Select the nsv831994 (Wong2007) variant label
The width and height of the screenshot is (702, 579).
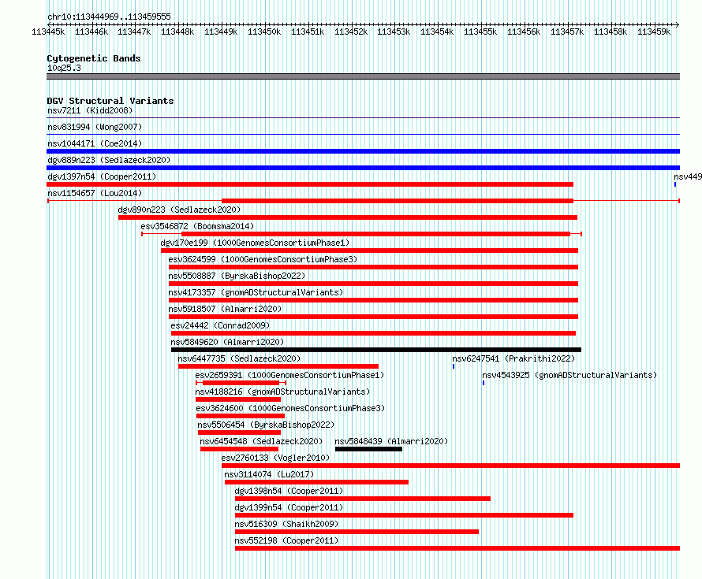pos(95,127)
